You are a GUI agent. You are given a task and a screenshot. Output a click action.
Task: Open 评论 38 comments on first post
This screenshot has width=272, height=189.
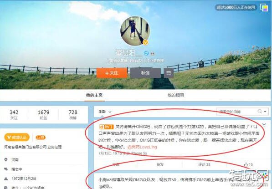point(204,164)
